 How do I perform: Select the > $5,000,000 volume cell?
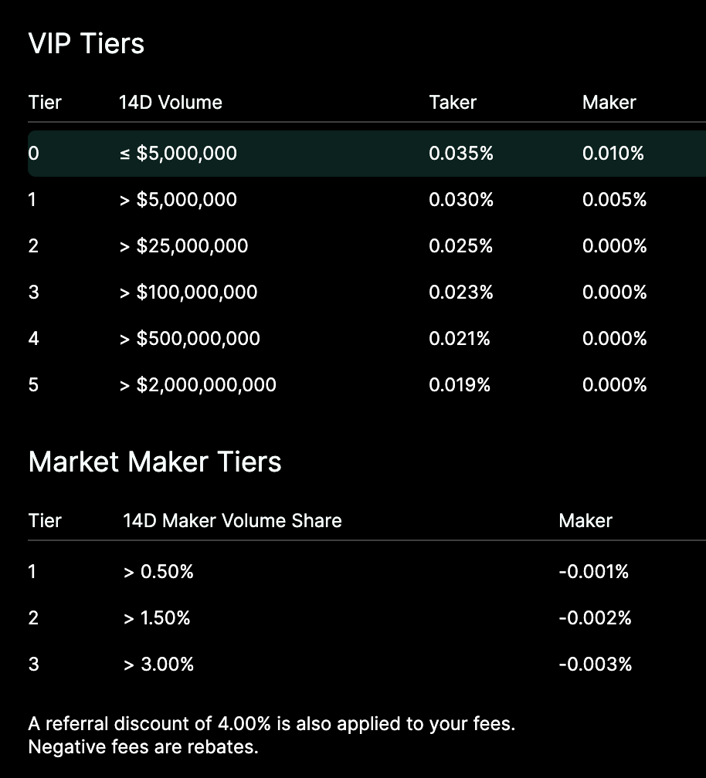(x=178, y=200)
